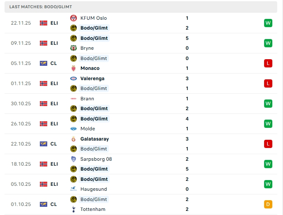Click the Brann team logo

[74, 99]
